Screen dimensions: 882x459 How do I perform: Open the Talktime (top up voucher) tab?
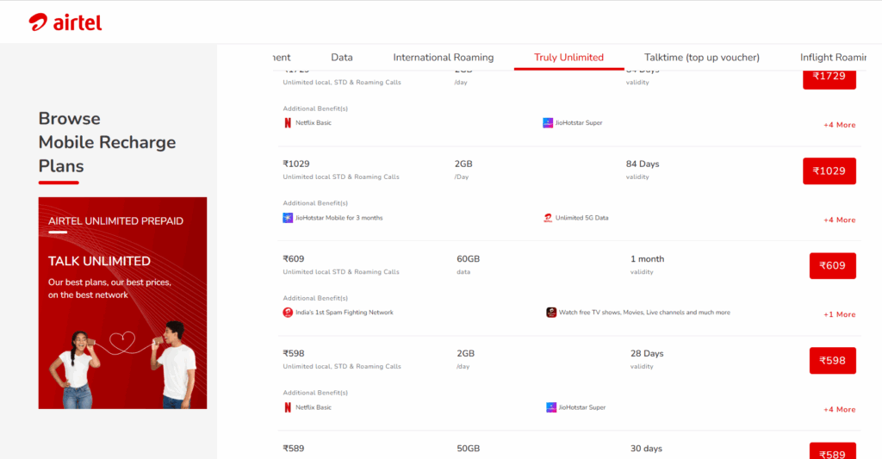coord(702,58)
